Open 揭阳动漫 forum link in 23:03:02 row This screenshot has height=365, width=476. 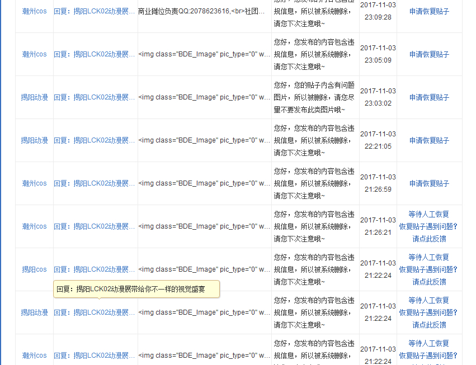[x=34, y=97]
